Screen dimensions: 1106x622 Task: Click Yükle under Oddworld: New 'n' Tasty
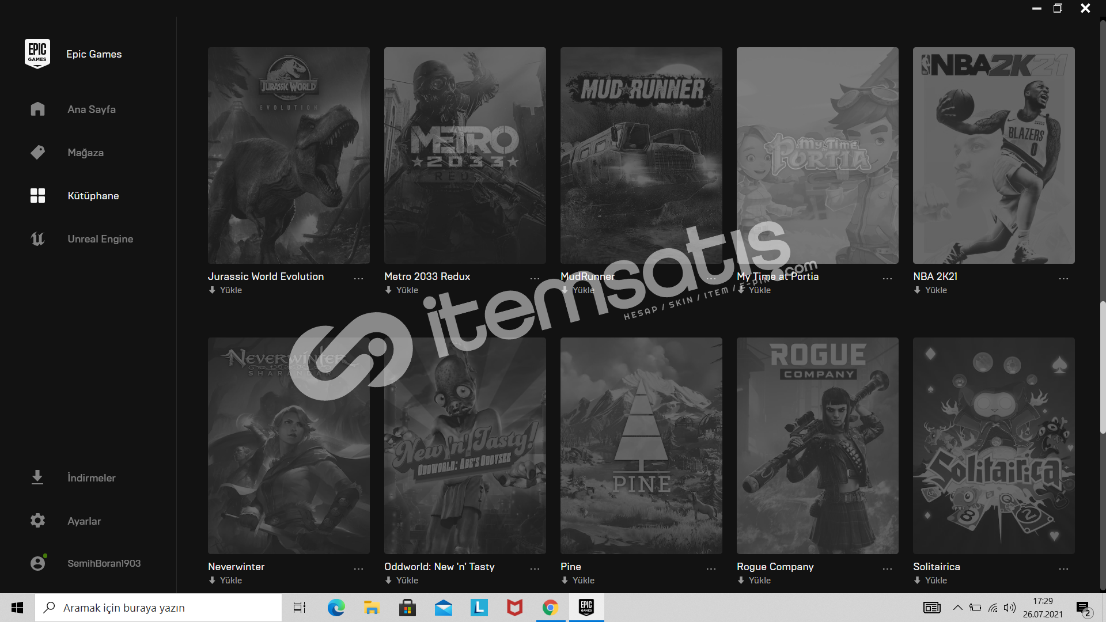pyautogui.click(x=402, y=581)
